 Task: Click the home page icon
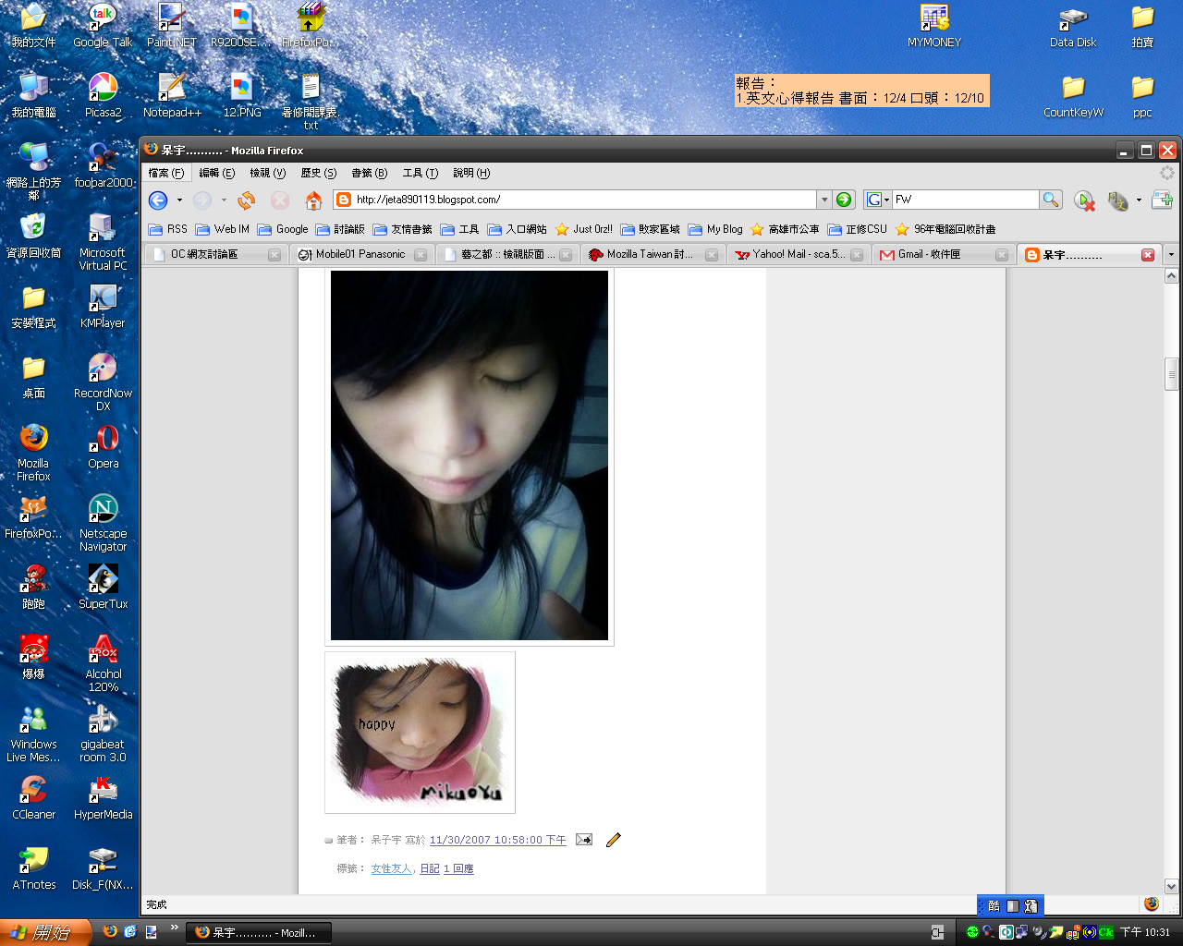point(313,200)
